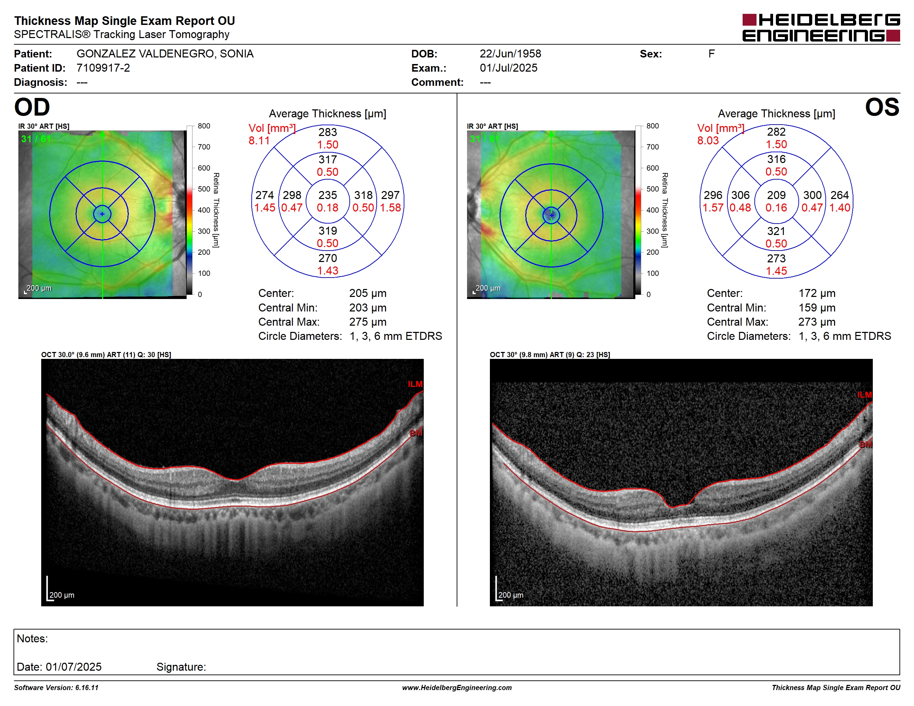Click the OD retina thickness color scale
Screen dimensions: 914x706
point(190,210)
